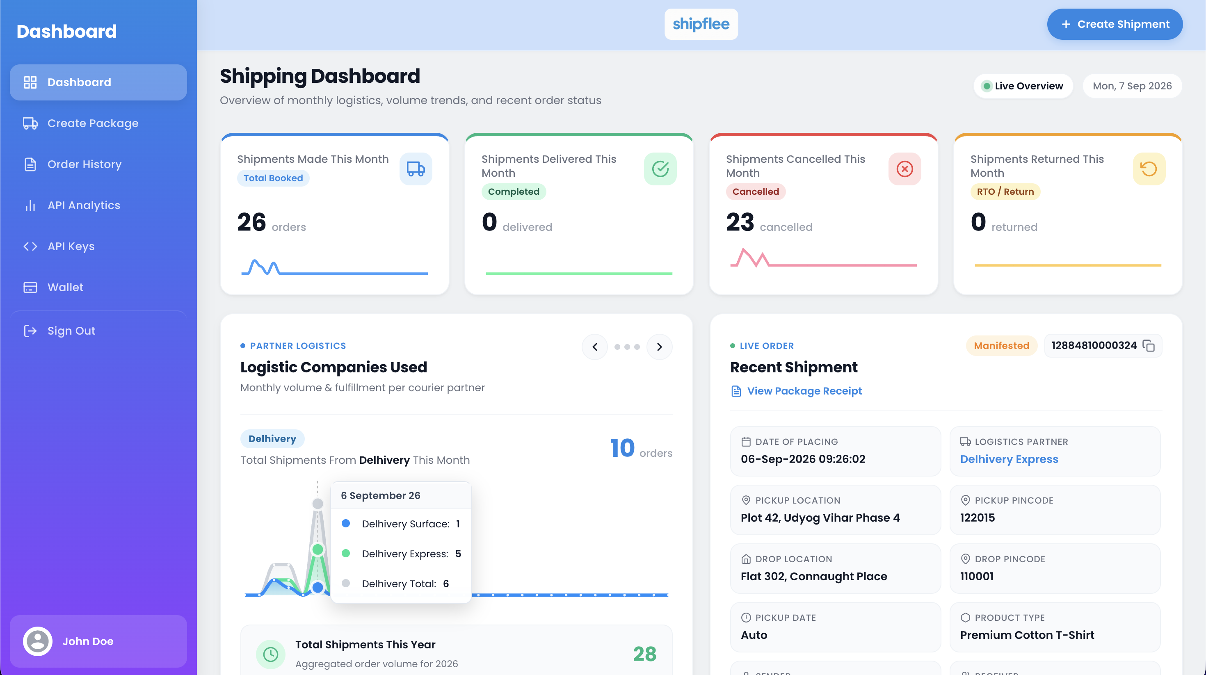Click the Create Shipment button

[1115, 24]
